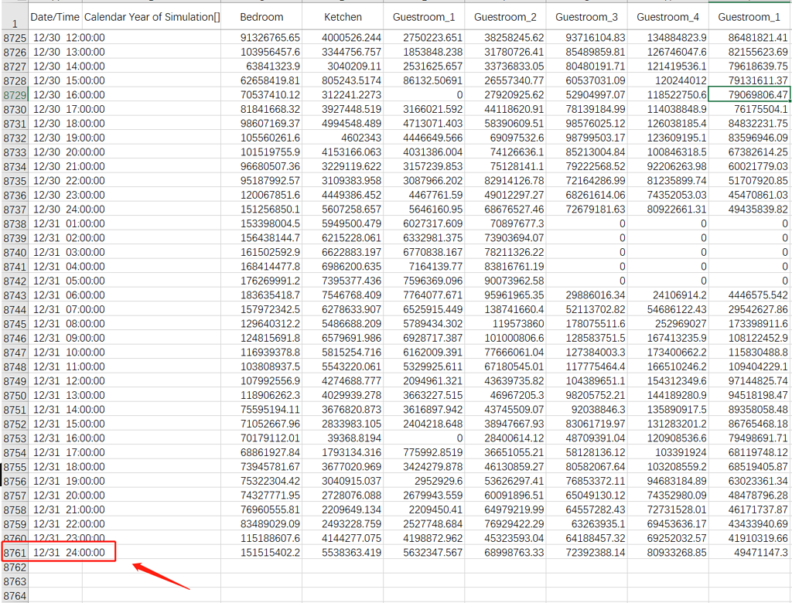The image size is (792, 603).
Task: Click Guestroom_2 value 138741660.4
Action: click(505, 309)
